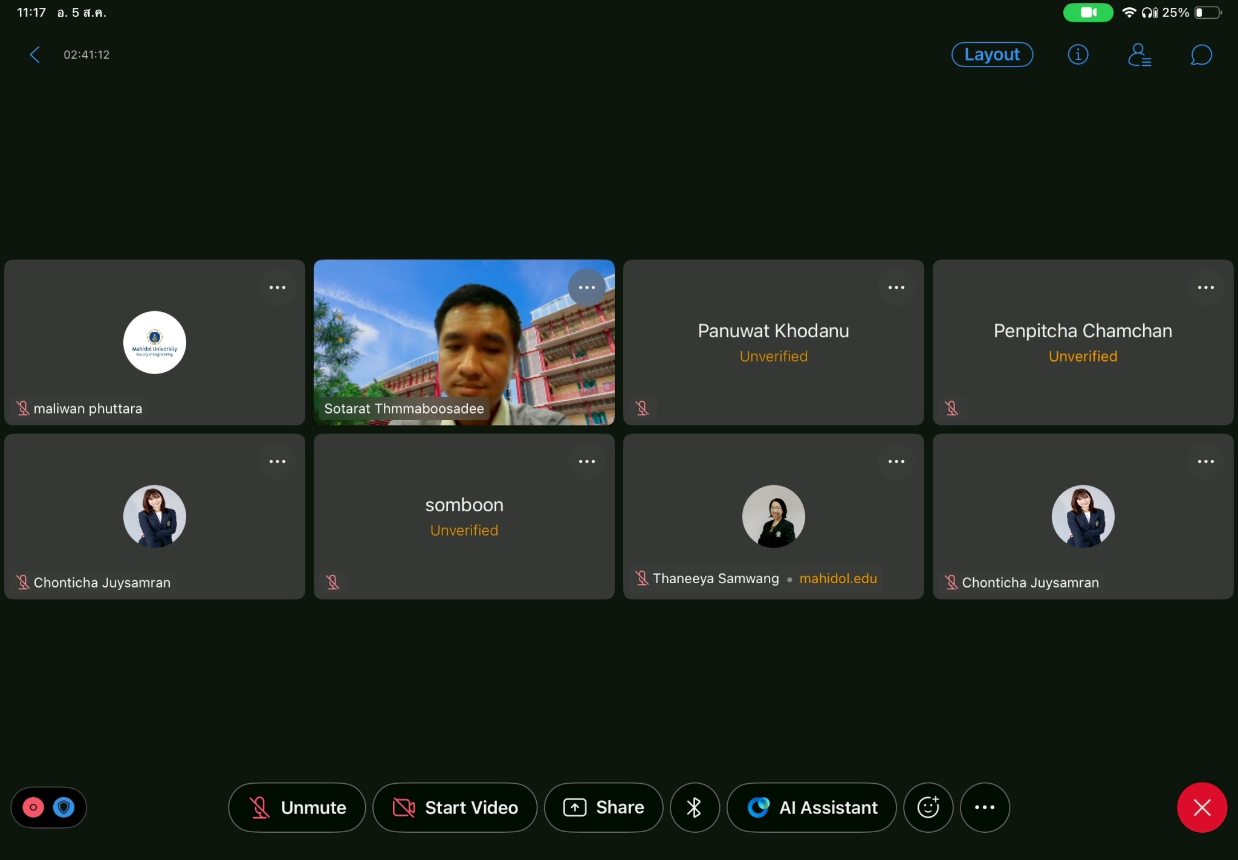The image size is (1238, 860).
Task: Tap the blue security shield icon
Action: click(63, 807)
